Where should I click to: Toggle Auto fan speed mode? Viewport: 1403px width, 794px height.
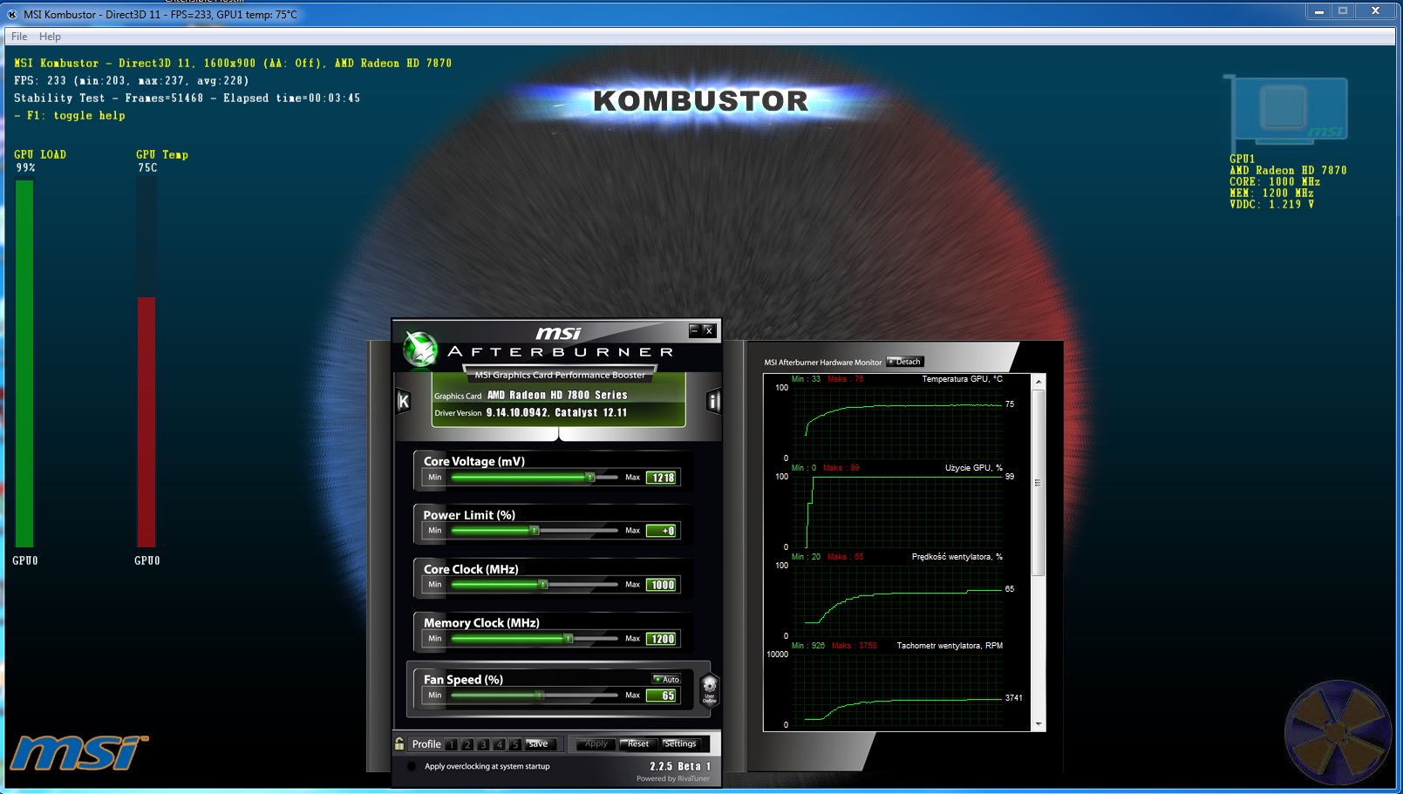(667, 679)
